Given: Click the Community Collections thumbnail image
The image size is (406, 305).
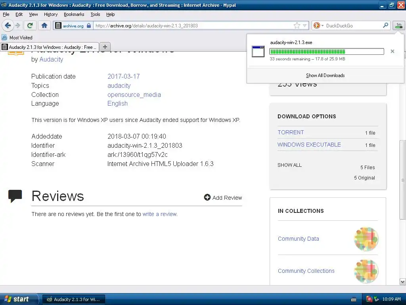Looking at the screenshot, I should [x=366, y=271].
